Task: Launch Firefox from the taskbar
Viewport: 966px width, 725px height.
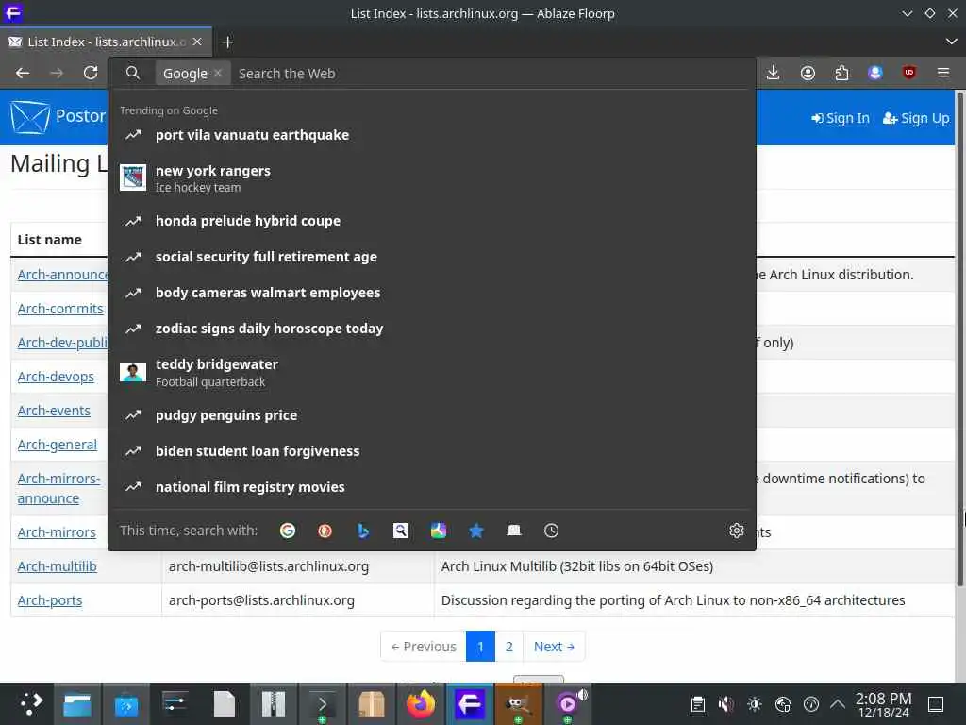Action: click(x=421, y=704)
